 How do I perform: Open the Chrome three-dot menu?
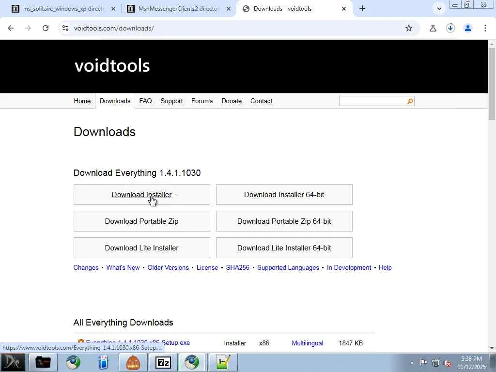pyautogui.click(x=485, y=28)
